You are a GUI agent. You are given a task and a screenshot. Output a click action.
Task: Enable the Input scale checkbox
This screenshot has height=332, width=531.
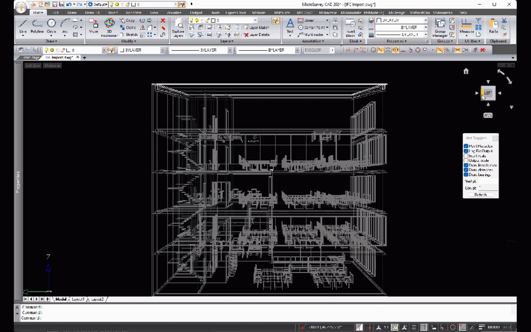click(x=466, y=156)
